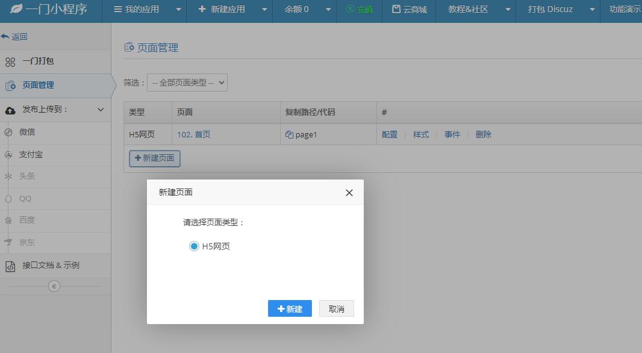The height and width of the screenshot is (353, 642).
Task: Click the 余额 0 balance item
Action: (x=296, y=9)
